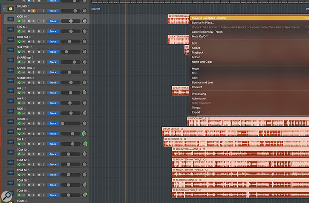Screen dimensions: 309x203
Task: Open automation mode menu on the RIDE track
Action: click(53, 113)
